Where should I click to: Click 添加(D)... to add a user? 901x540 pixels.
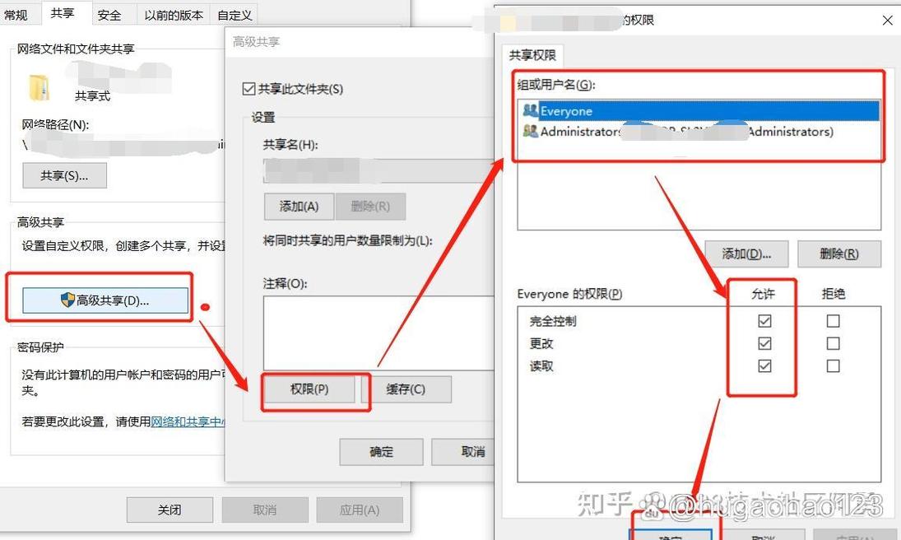click(x=746, y=254)
